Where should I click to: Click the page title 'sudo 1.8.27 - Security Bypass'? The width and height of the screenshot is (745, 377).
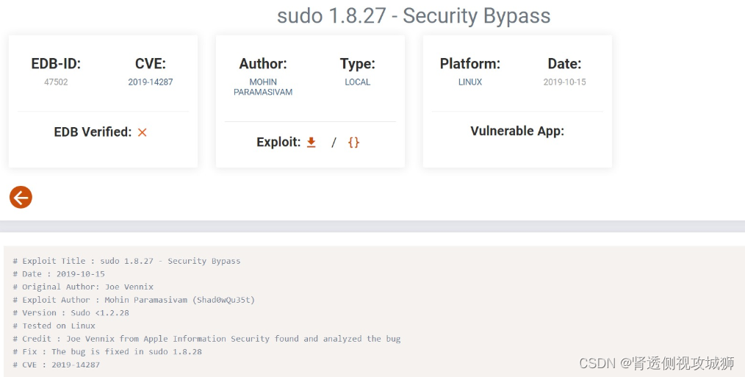(x=414, y=15)
